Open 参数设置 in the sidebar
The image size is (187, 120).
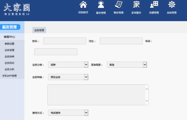10,44
